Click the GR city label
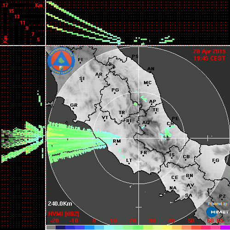This screenshot has height=230, width=230. (x=74, y=105)
